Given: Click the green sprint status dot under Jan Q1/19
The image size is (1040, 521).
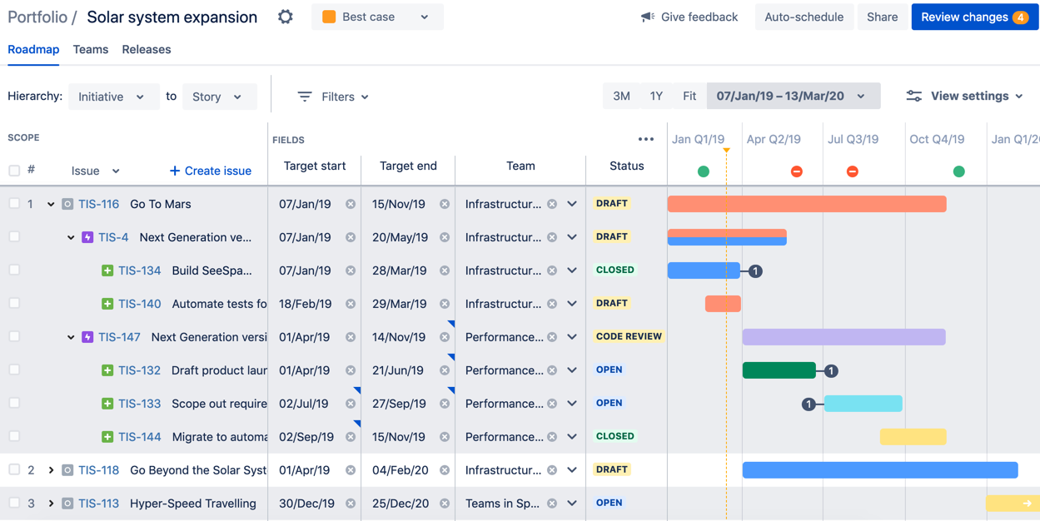Looking at the screenshot, I should pos(703,170).
